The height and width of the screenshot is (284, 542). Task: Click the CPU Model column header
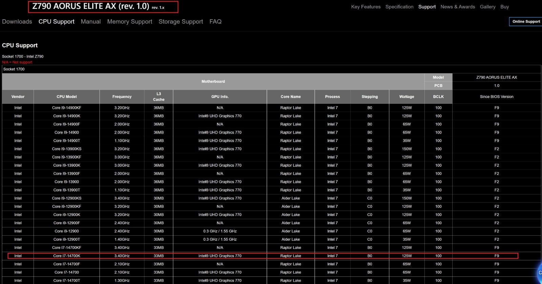pos(67,97)
